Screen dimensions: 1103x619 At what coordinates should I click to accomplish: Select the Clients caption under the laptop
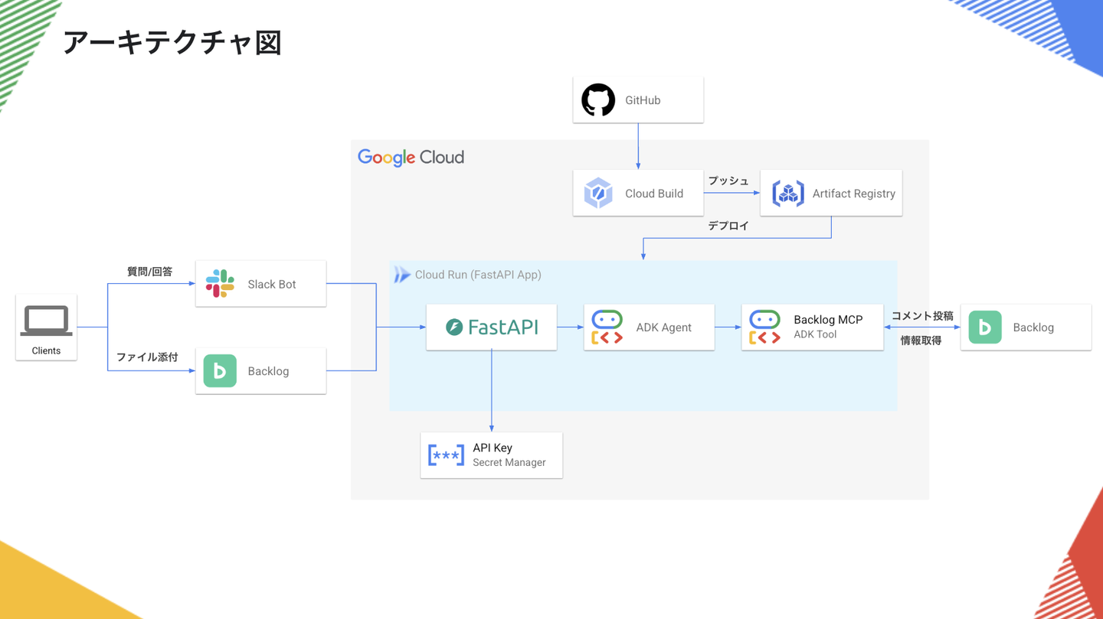pyautogui.click(x=46, y=350)
